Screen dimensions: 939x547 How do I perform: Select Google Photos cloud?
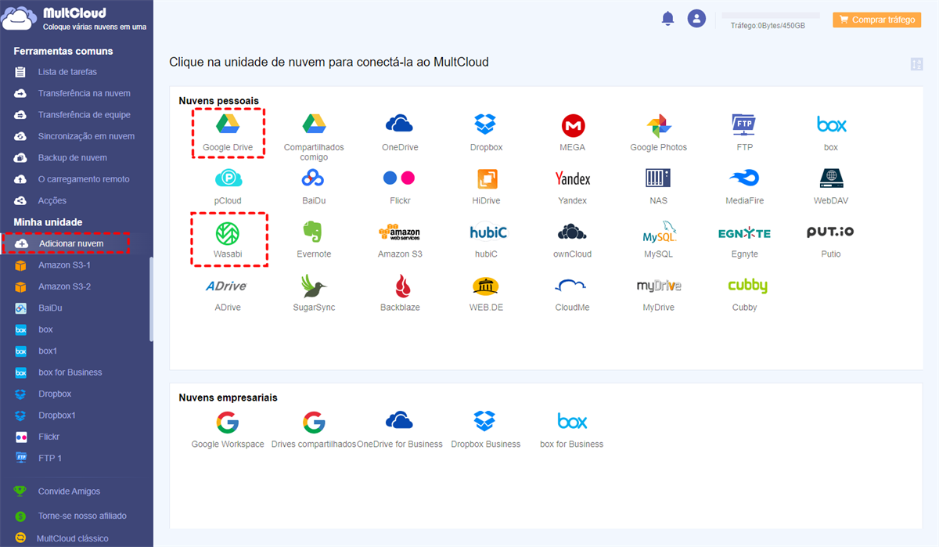coord(658,132)
